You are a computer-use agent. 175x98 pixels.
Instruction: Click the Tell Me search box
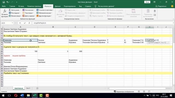pos(106,6)
